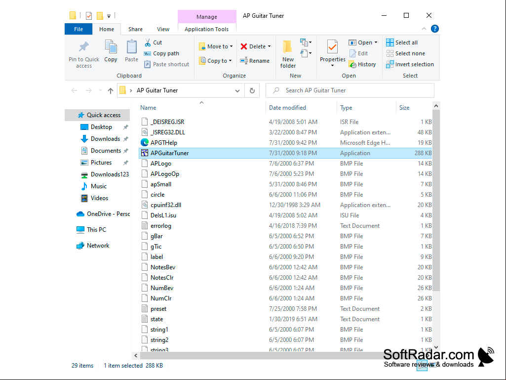Rename the selected file
506x380 pixels.
[255, 61]
